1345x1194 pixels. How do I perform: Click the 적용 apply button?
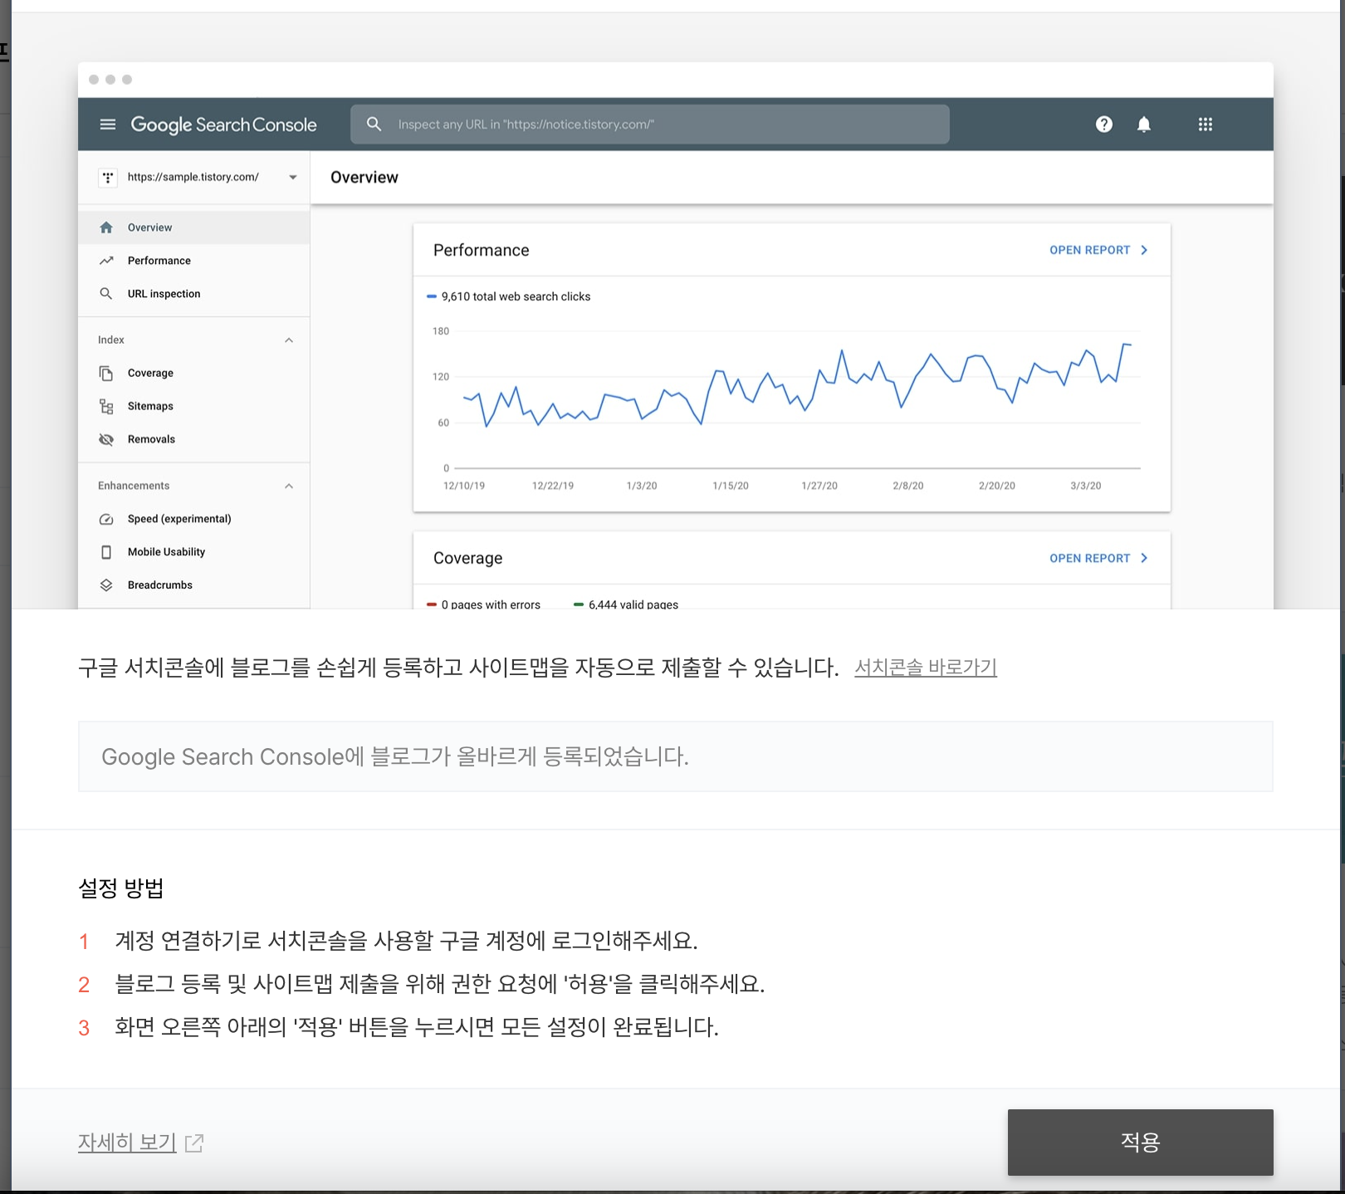1140,1143
